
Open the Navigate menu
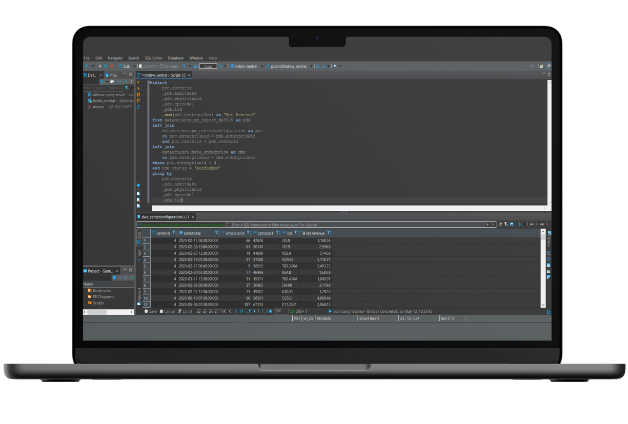115,58
